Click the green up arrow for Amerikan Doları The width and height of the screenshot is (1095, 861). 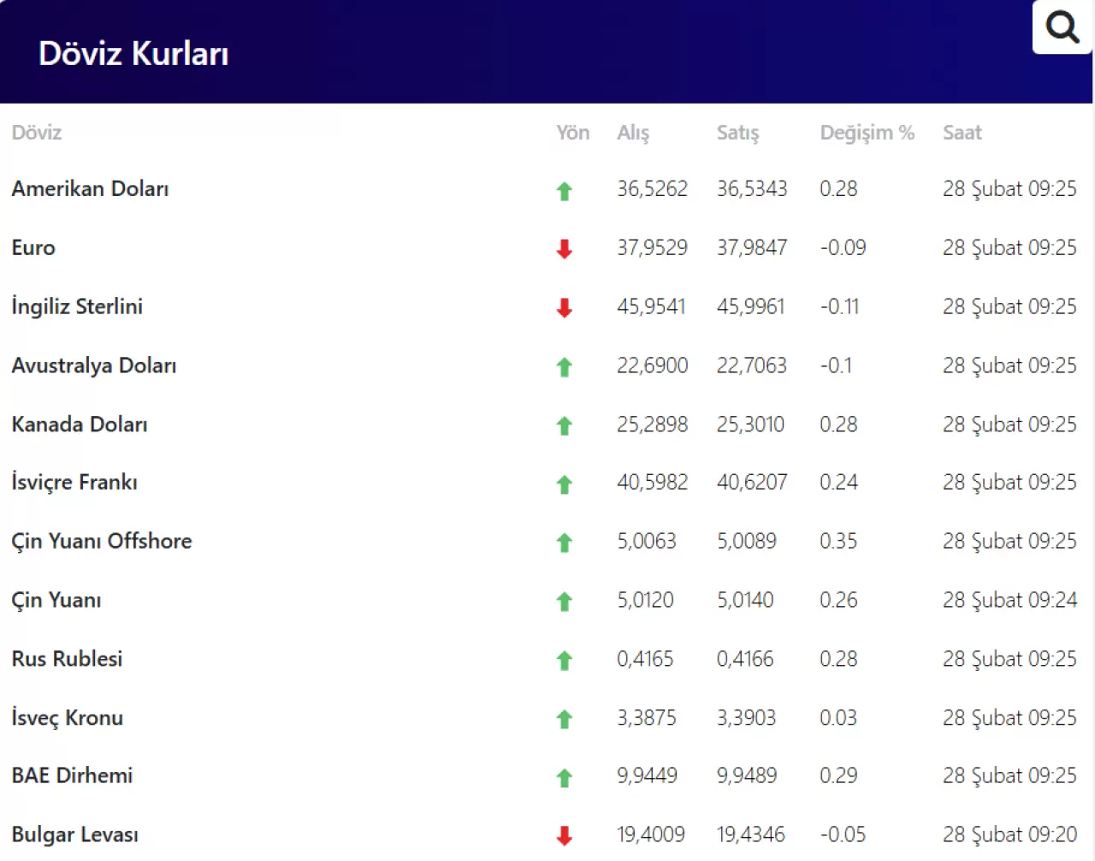[x=564, y=191]
